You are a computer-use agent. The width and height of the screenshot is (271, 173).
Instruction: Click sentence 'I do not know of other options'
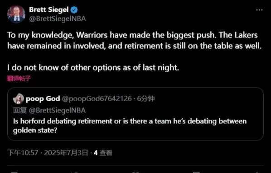93,68
